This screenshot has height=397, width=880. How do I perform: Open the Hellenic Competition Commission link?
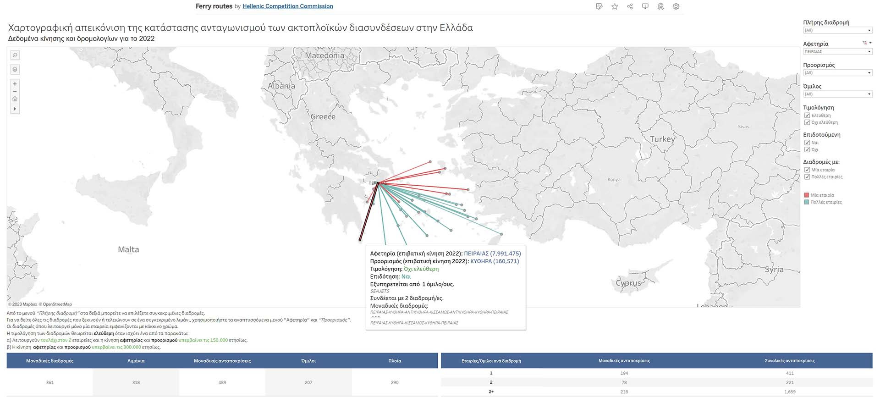(x=287, y=6)
